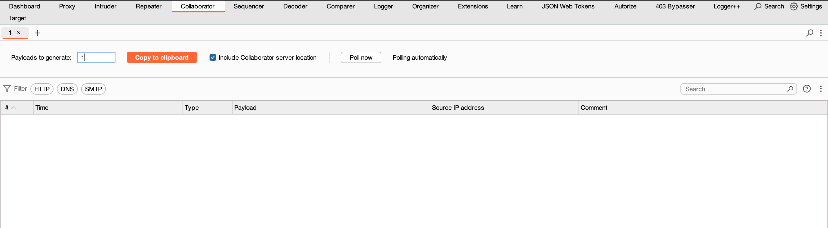Toggle the SMTP filter chip
Image resolution: width=828 pixels, height=228 pixels.
coord(93,89)
